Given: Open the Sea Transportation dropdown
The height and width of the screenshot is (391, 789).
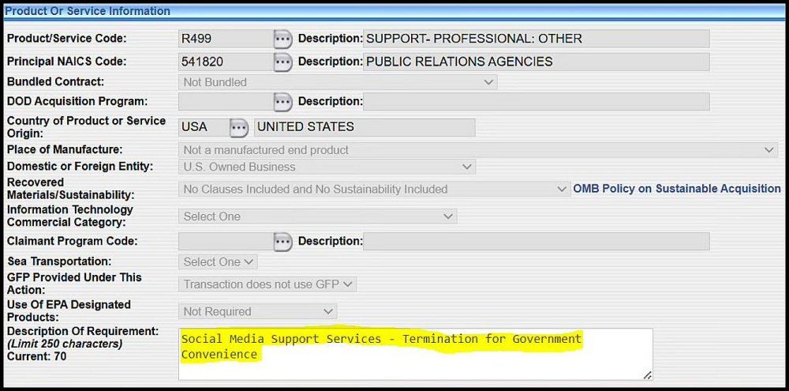Looking at the screenshot, I should click(218, 262).
